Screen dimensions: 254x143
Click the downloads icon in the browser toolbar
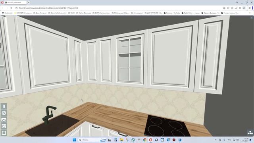tap(236, 8)
